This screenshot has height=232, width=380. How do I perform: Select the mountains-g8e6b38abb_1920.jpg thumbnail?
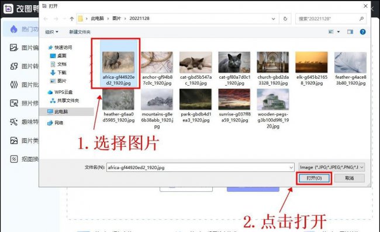[x=157, y=99]
